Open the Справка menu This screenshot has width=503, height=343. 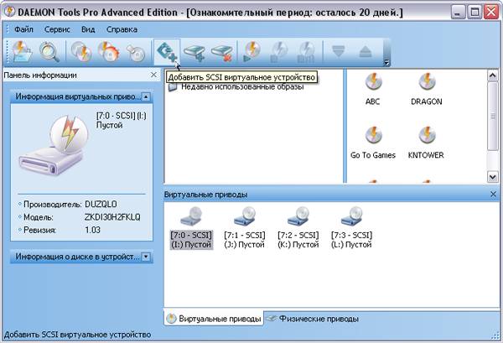tap(122, 29)
